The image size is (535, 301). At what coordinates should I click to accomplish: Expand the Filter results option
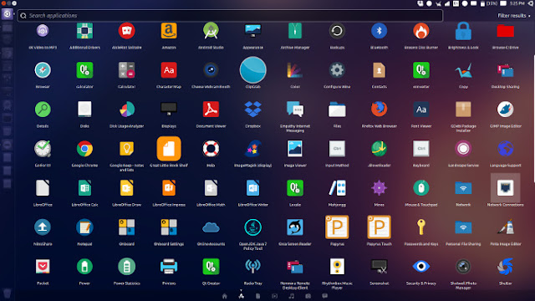click(513, 16)
